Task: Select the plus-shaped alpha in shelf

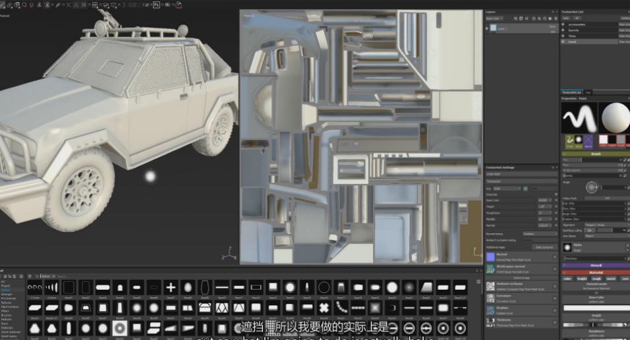Action: point(171,287)
